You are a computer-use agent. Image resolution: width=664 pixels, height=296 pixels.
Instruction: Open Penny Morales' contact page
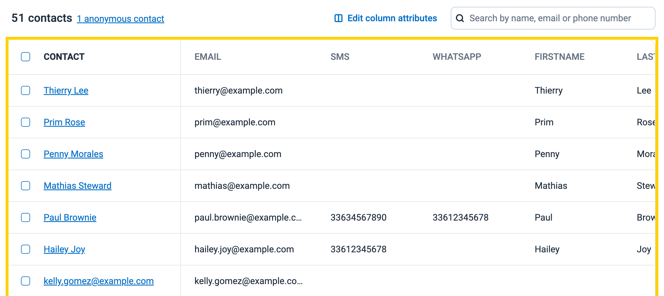coord(73,154)
